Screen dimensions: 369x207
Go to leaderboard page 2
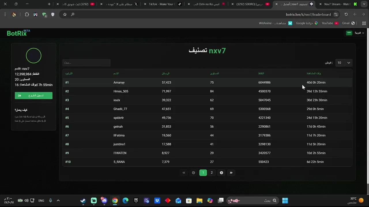click(x=212, y=172)
